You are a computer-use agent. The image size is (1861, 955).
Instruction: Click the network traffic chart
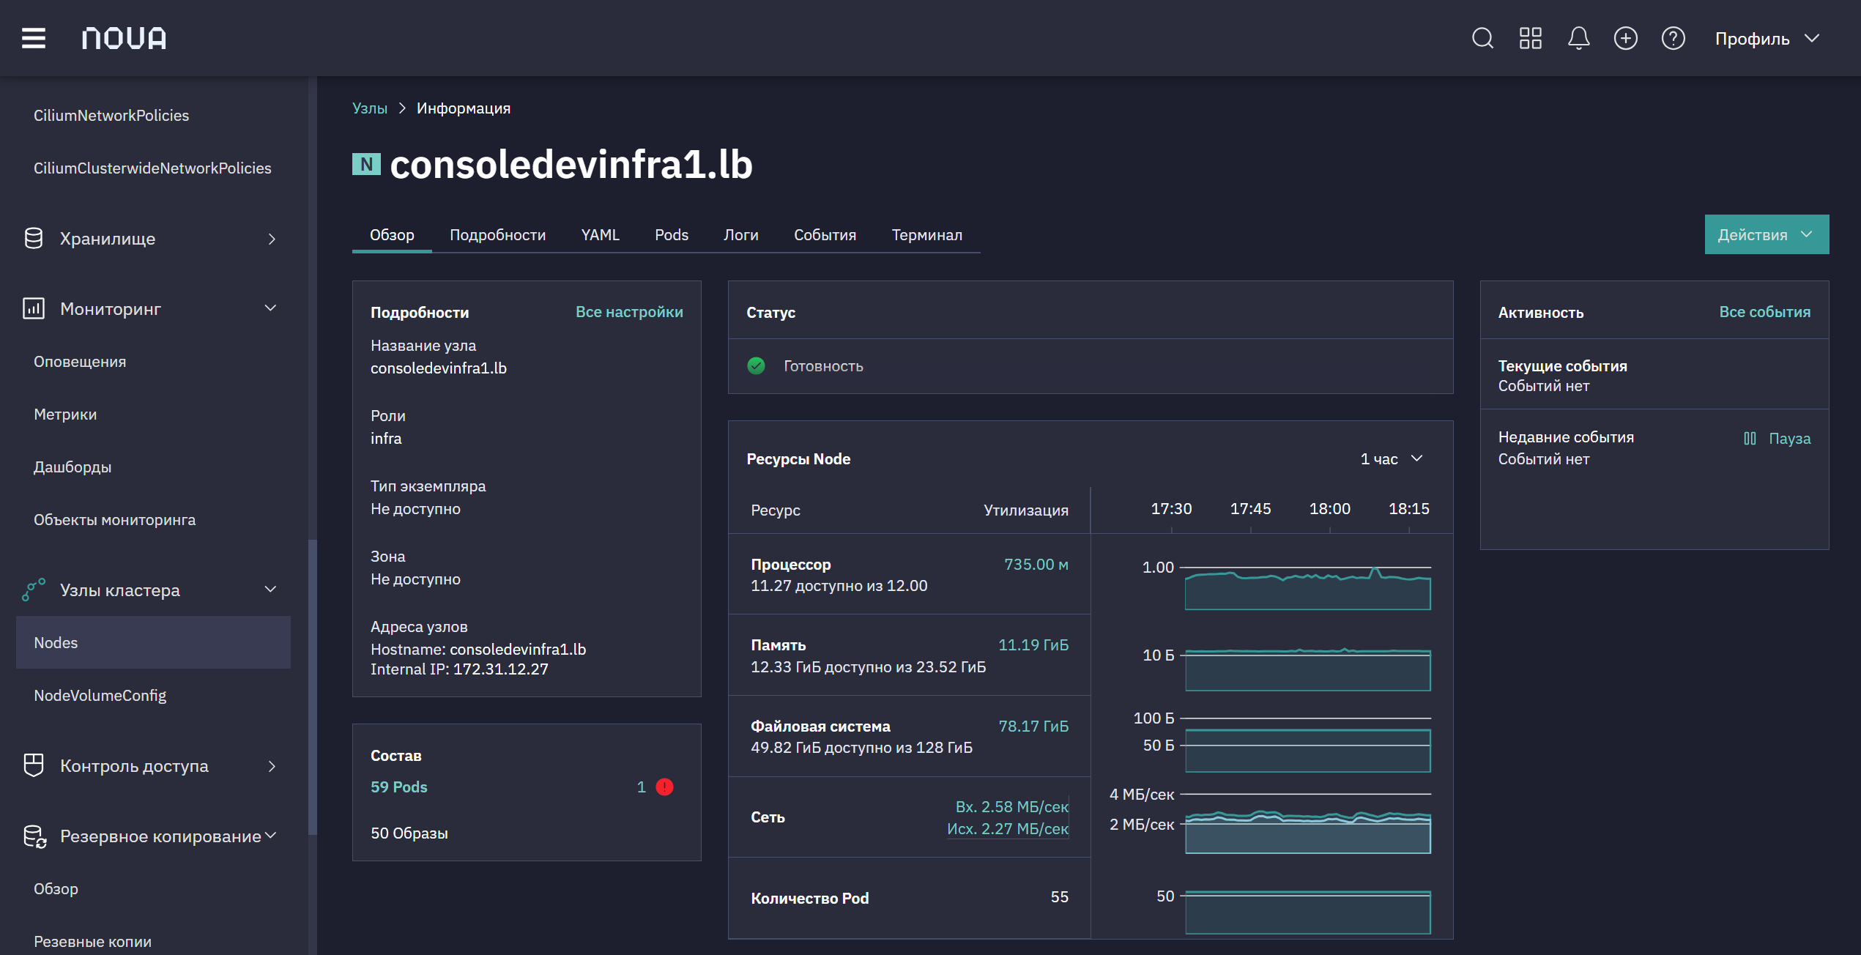click(1307, 824)
